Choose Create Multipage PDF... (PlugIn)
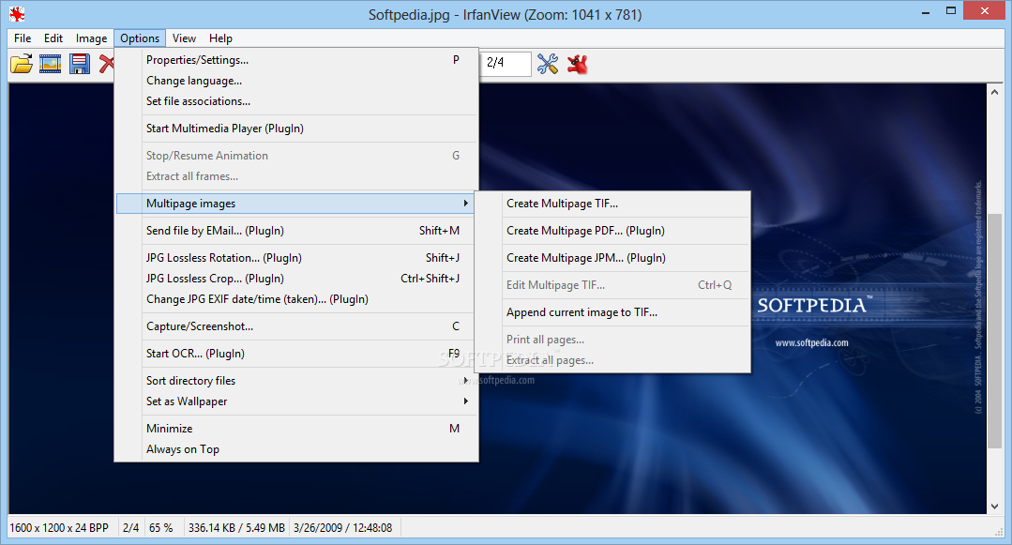The image size is (1012, 545). pos(613,231)
